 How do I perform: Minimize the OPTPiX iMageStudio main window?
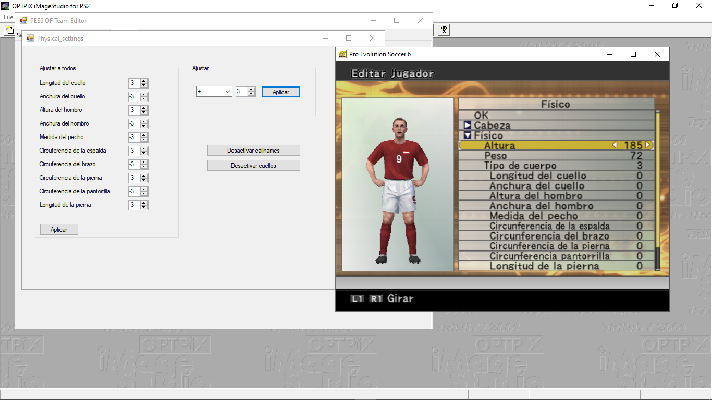pyautogui.click(x=652, y=6)
